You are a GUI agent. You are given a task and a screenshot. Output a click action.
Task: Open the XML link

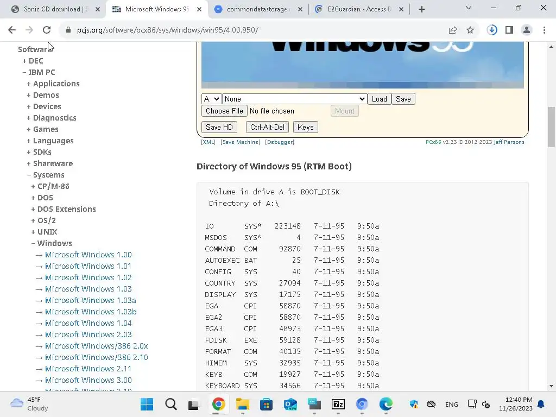coord(208,142)
